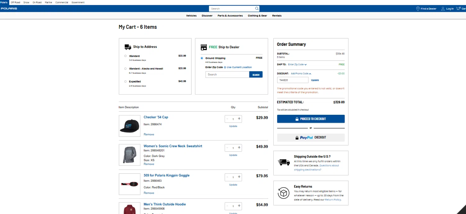This screenshot has width=466, height=214.
Task: Decrease Women's Scenic Crew Neck Sweatshirt quantity
Action: (227, 148)
